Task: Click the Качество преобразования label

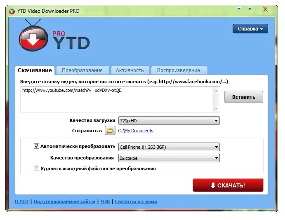Action: (x=82, y=158)
